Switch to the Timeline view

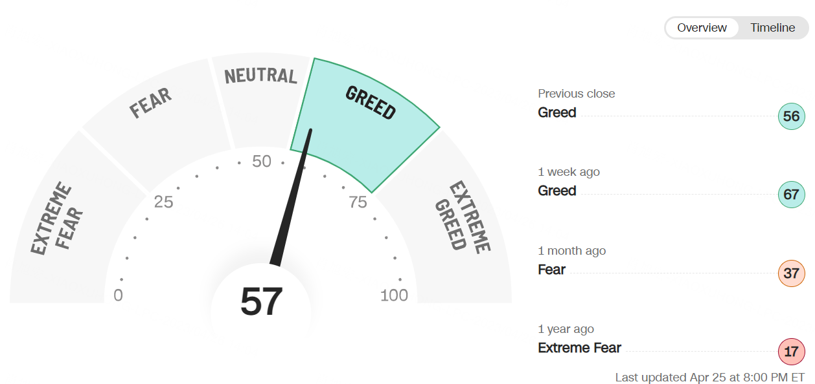(772, 28)
